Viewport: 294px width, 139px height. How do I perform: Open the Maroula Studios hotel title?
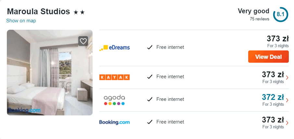coord(38,12)
